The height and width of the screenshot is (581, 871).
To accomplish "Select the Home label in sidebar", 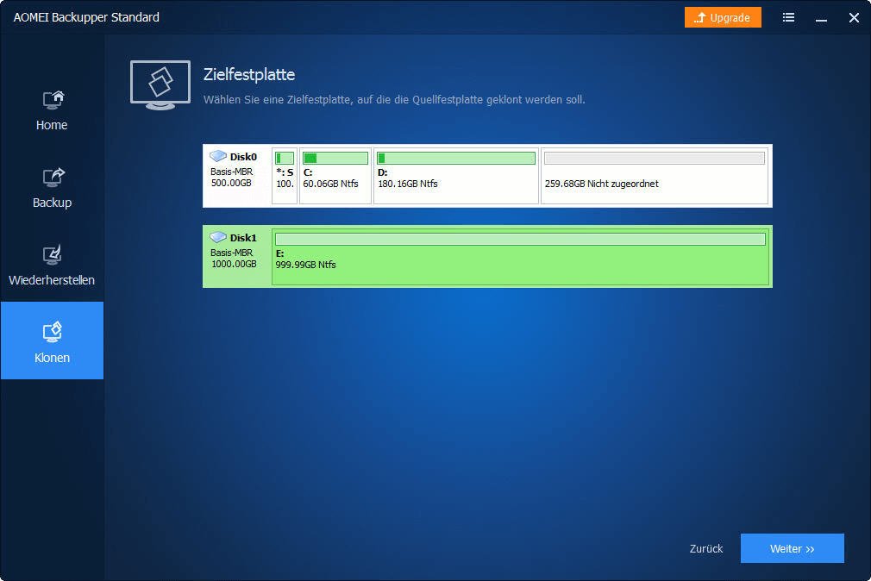I will click(x=52, y=125).
